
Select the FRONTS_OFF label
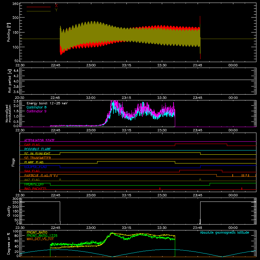[x=34, y=184]
